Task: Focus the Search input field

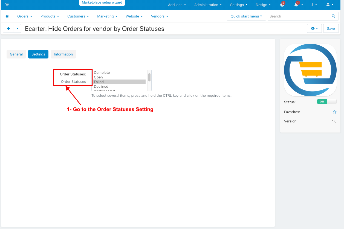Action: pyautogui.click(x=298, y=16)
